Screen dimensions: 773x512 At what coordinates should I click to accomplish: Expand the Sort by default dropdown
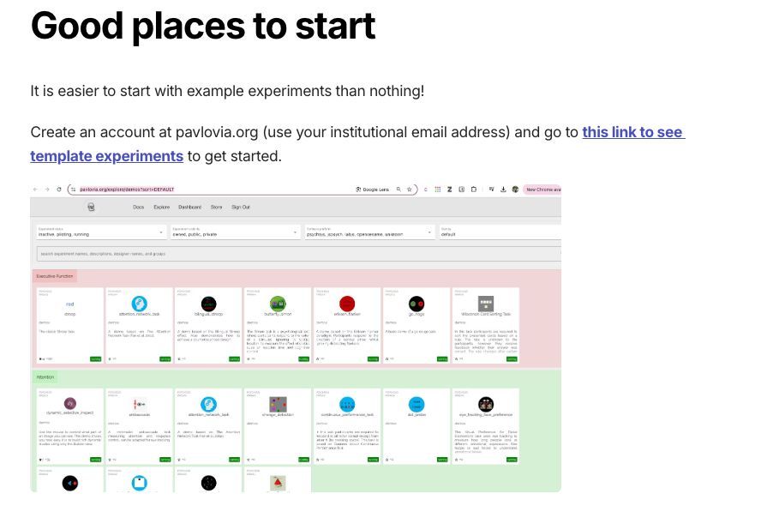(x=500, y=232)
